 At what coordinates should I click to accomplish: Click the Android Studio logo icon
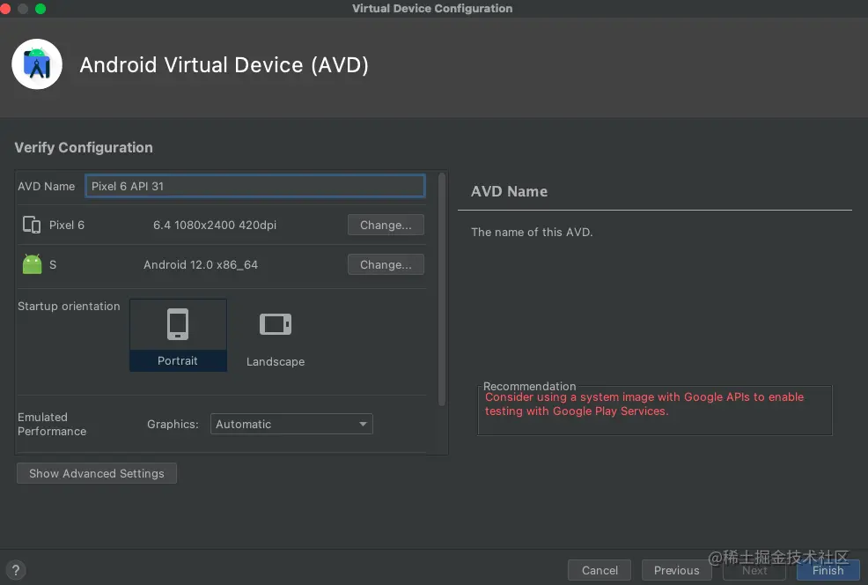pos(37,64)
